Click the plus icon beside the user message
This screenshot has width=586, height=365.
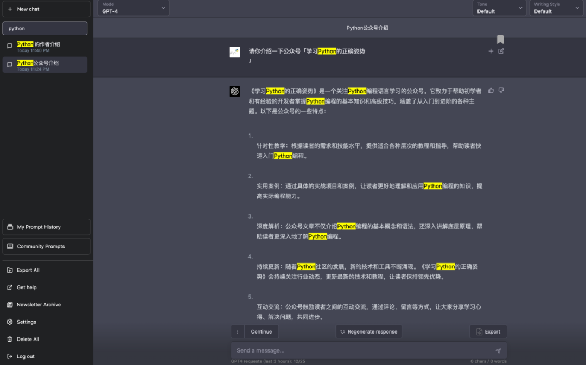click(x=491, y=51)
